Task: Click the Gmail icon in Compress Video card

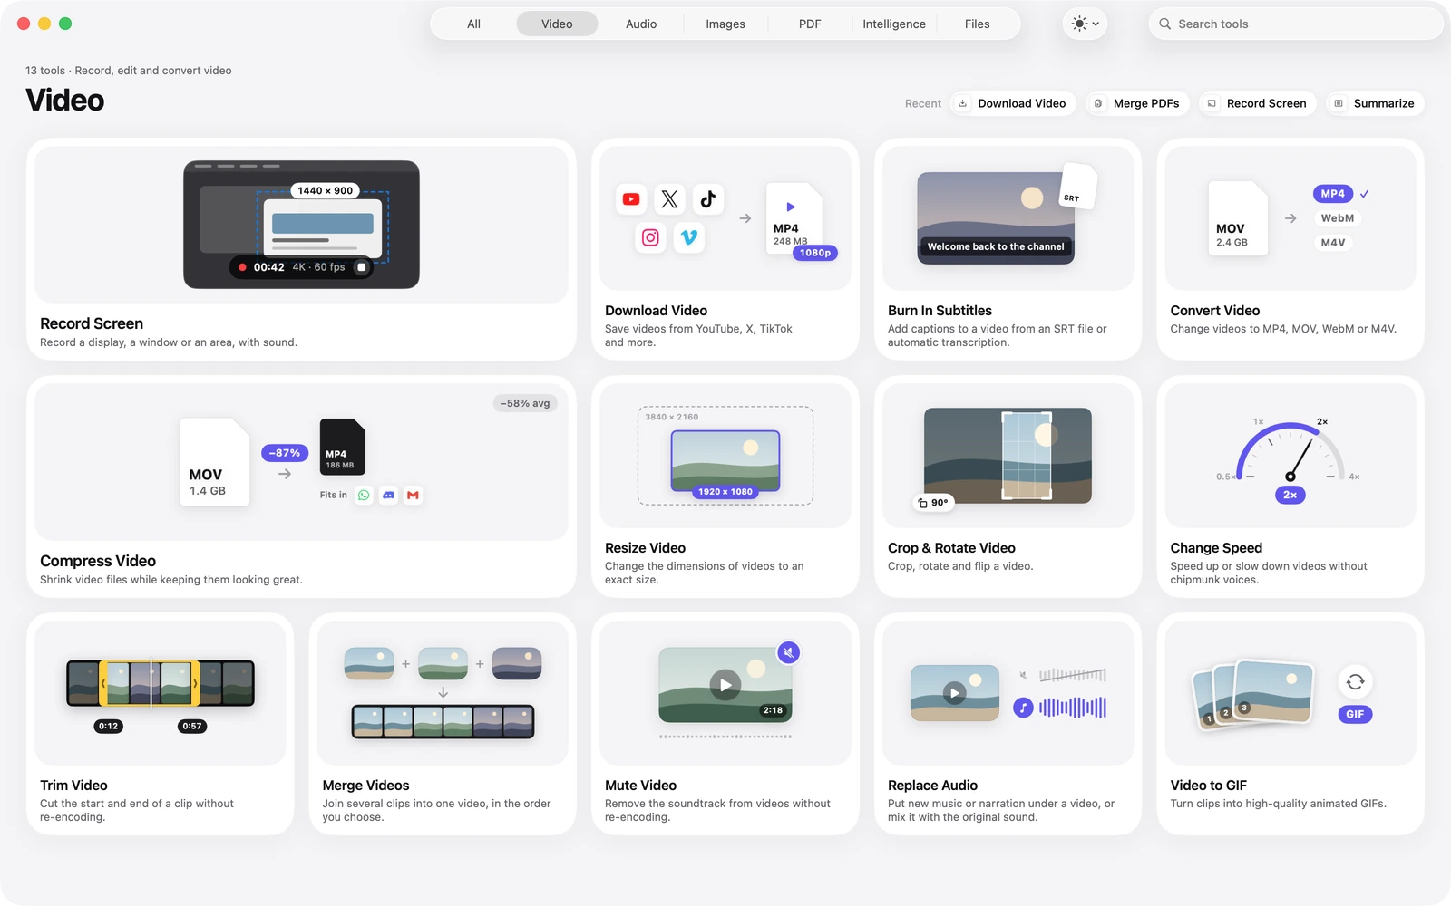Action: click(x=413, y=495)
